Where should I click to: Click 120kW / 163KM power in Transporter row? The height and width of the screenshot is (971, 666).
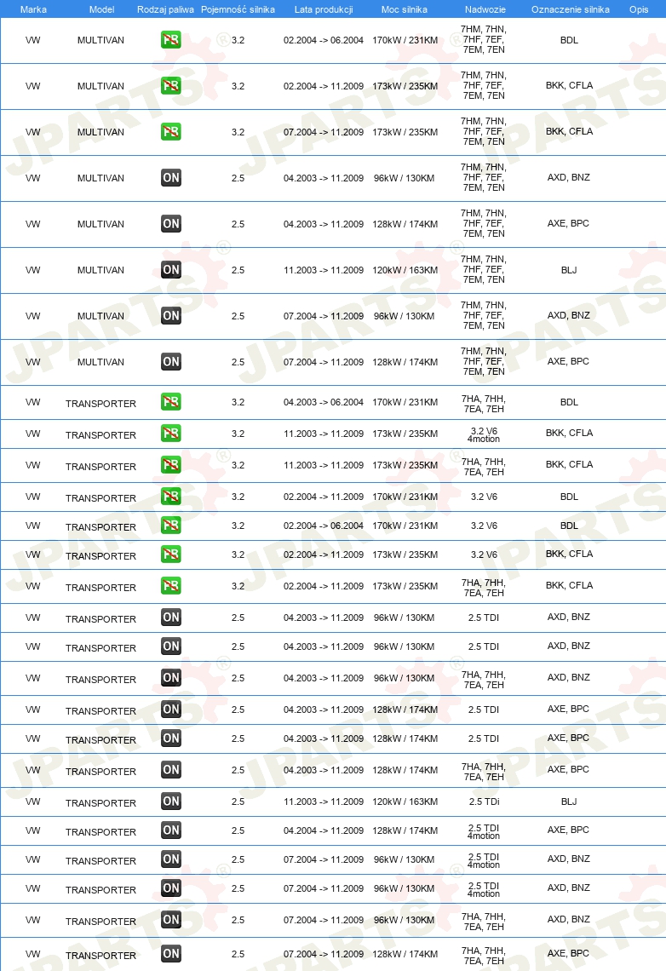pos(405,802)
